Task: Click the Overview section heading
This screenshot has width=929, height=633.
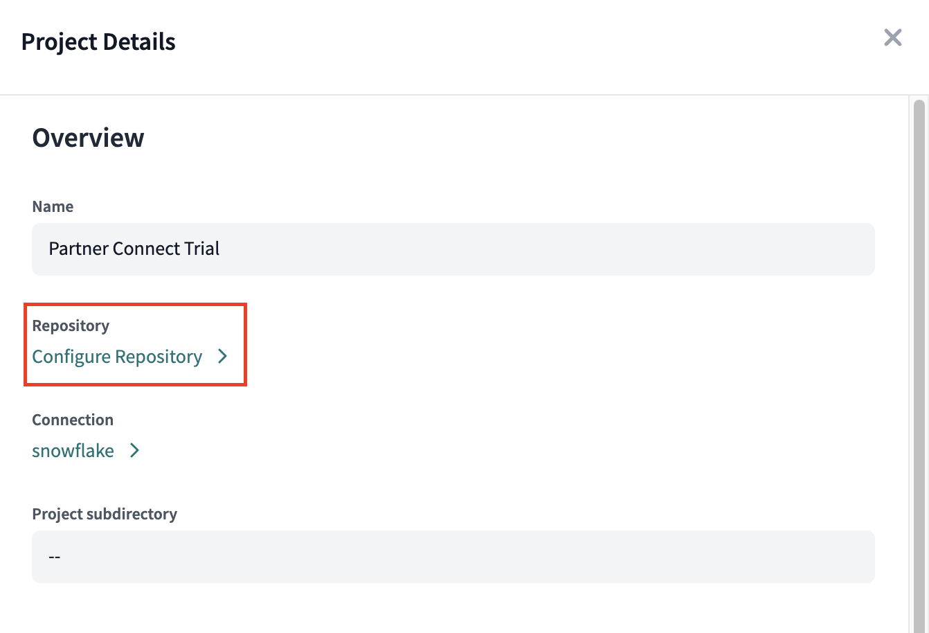Action: coord(88,138)
